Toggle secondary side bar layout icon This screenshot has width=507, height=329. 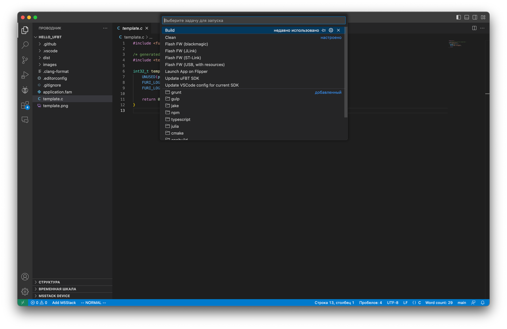(475, 17)
